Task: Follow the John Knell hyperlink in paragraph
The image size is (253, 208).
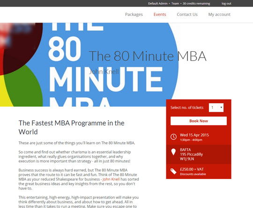Action: tap(111, 179)
